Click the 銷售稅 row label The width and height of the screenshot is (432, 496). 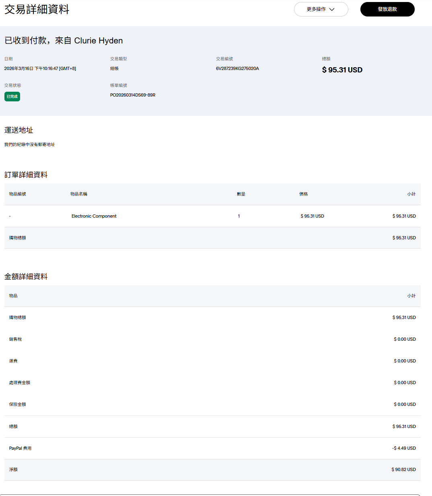[15, 339]
